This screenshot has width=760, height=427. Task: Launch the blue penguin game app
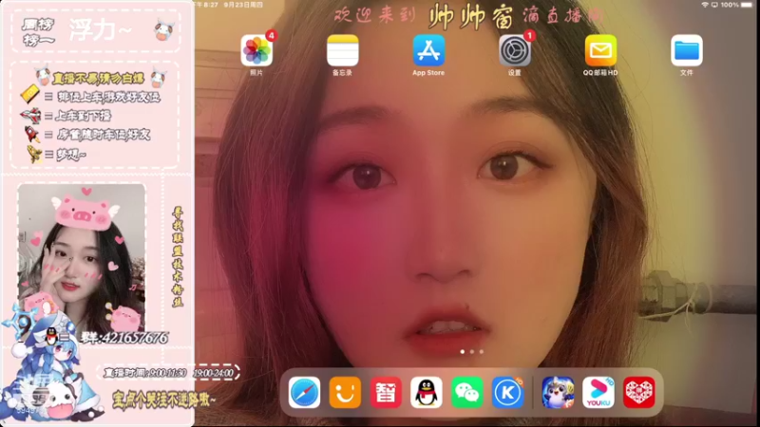(x=558, y=392)
